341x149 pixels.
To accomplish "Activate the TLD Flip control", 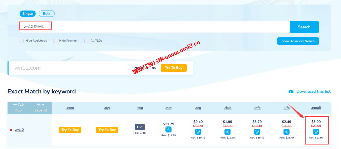I will tap(18, 108).
